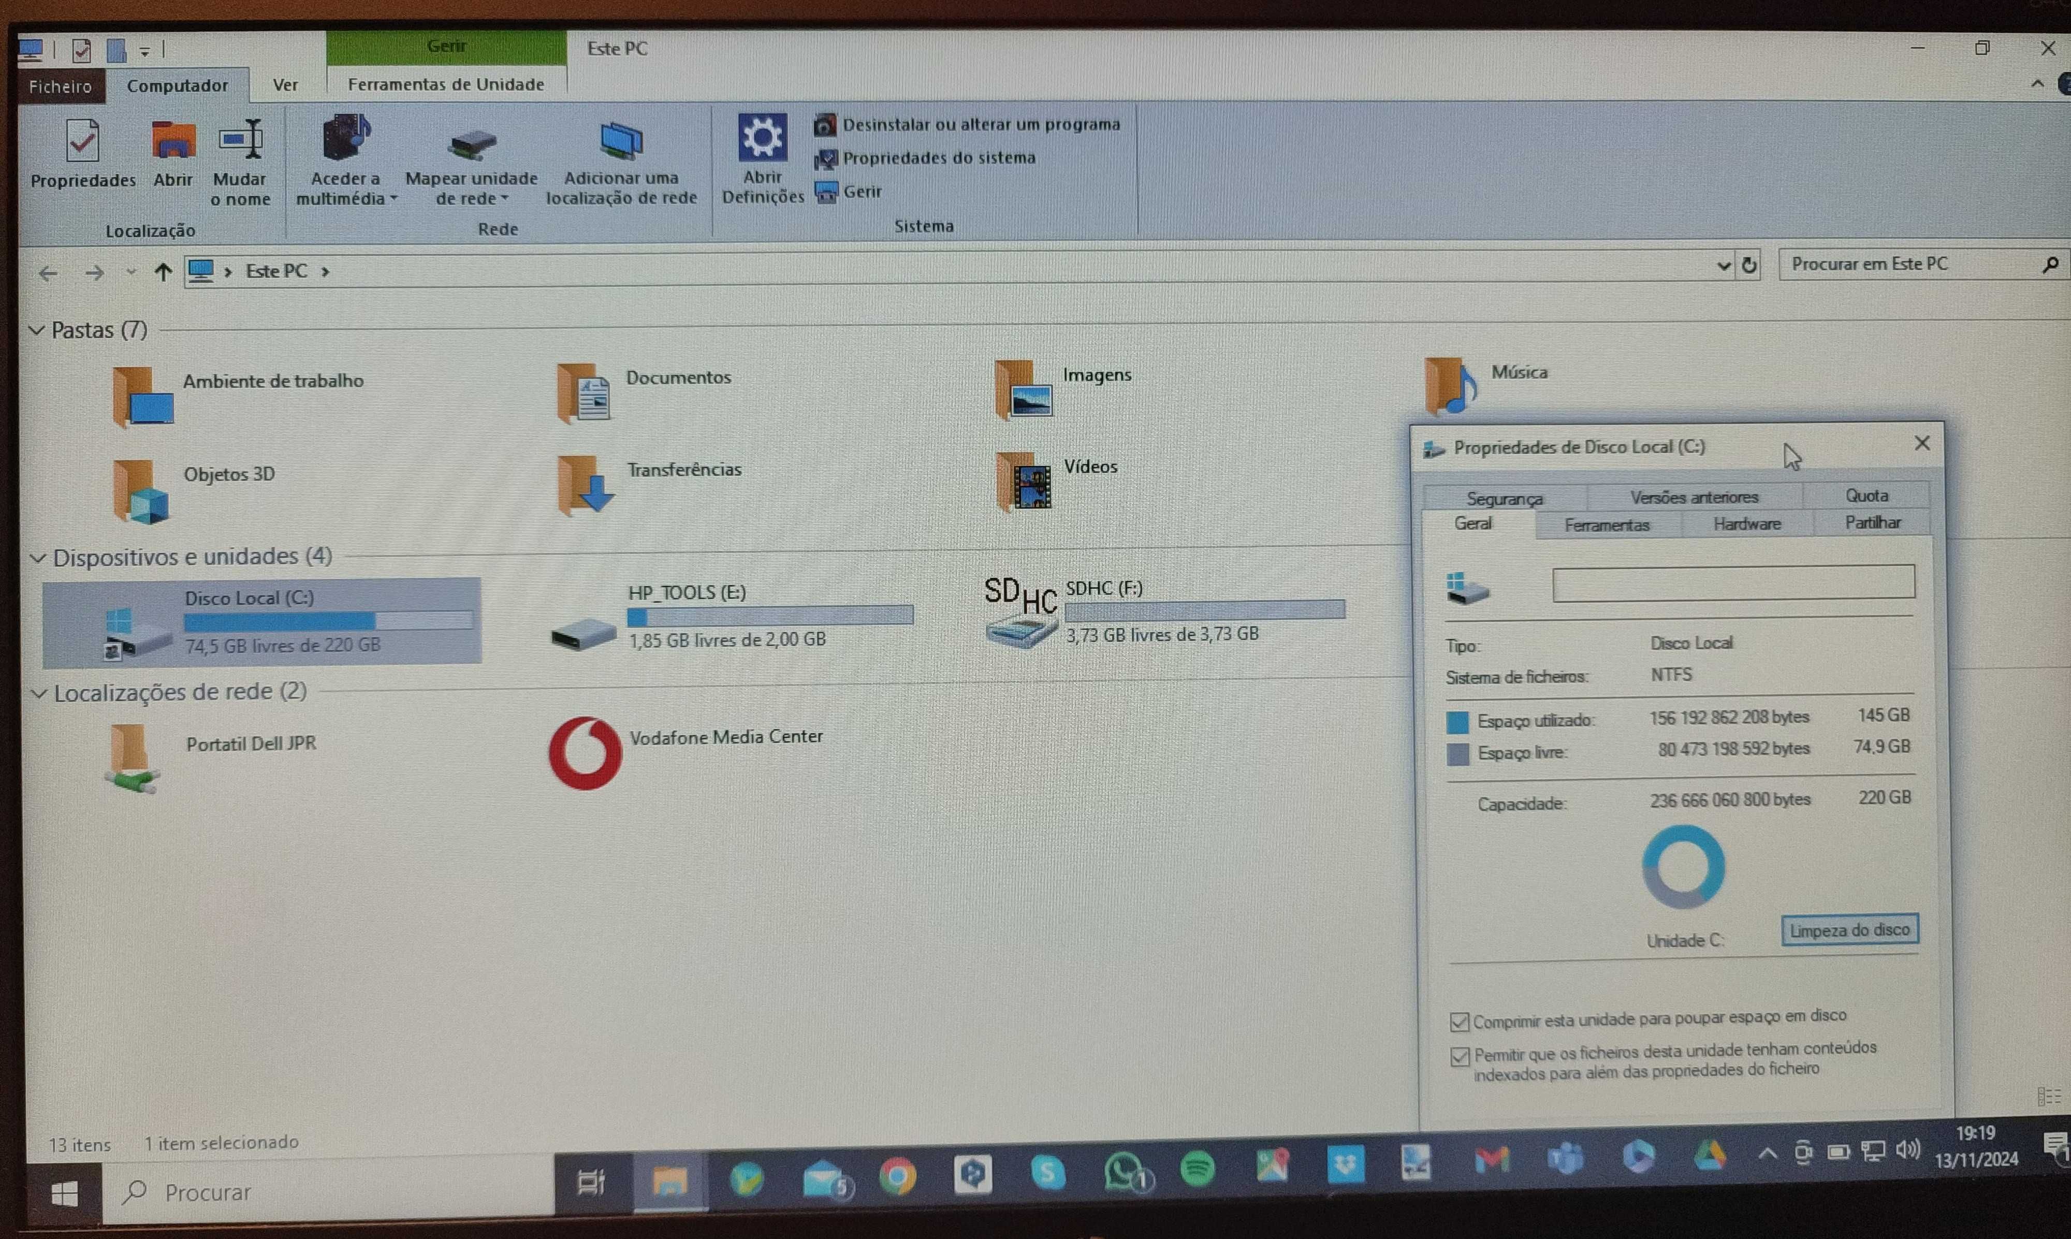Collapse Localizações de rede group
Viewport: 2071px width, 1239px height.
39,693
